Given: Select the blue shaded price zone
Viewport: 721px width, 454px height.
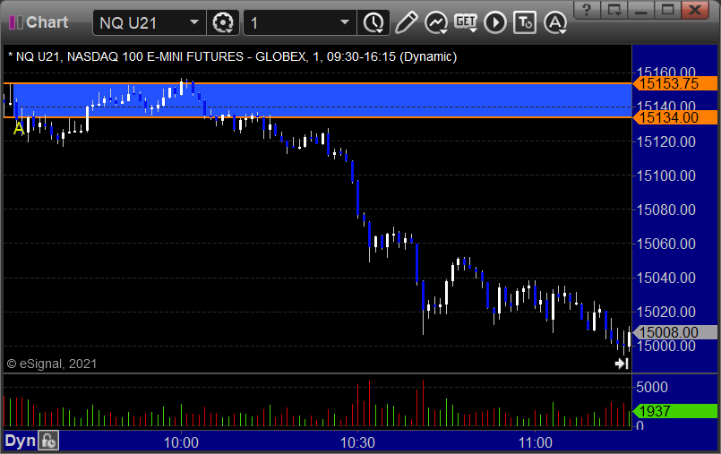Looking at the screenshot, I should 322,100.
